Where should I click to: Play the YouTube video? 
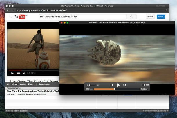click(x=12, y=73)
